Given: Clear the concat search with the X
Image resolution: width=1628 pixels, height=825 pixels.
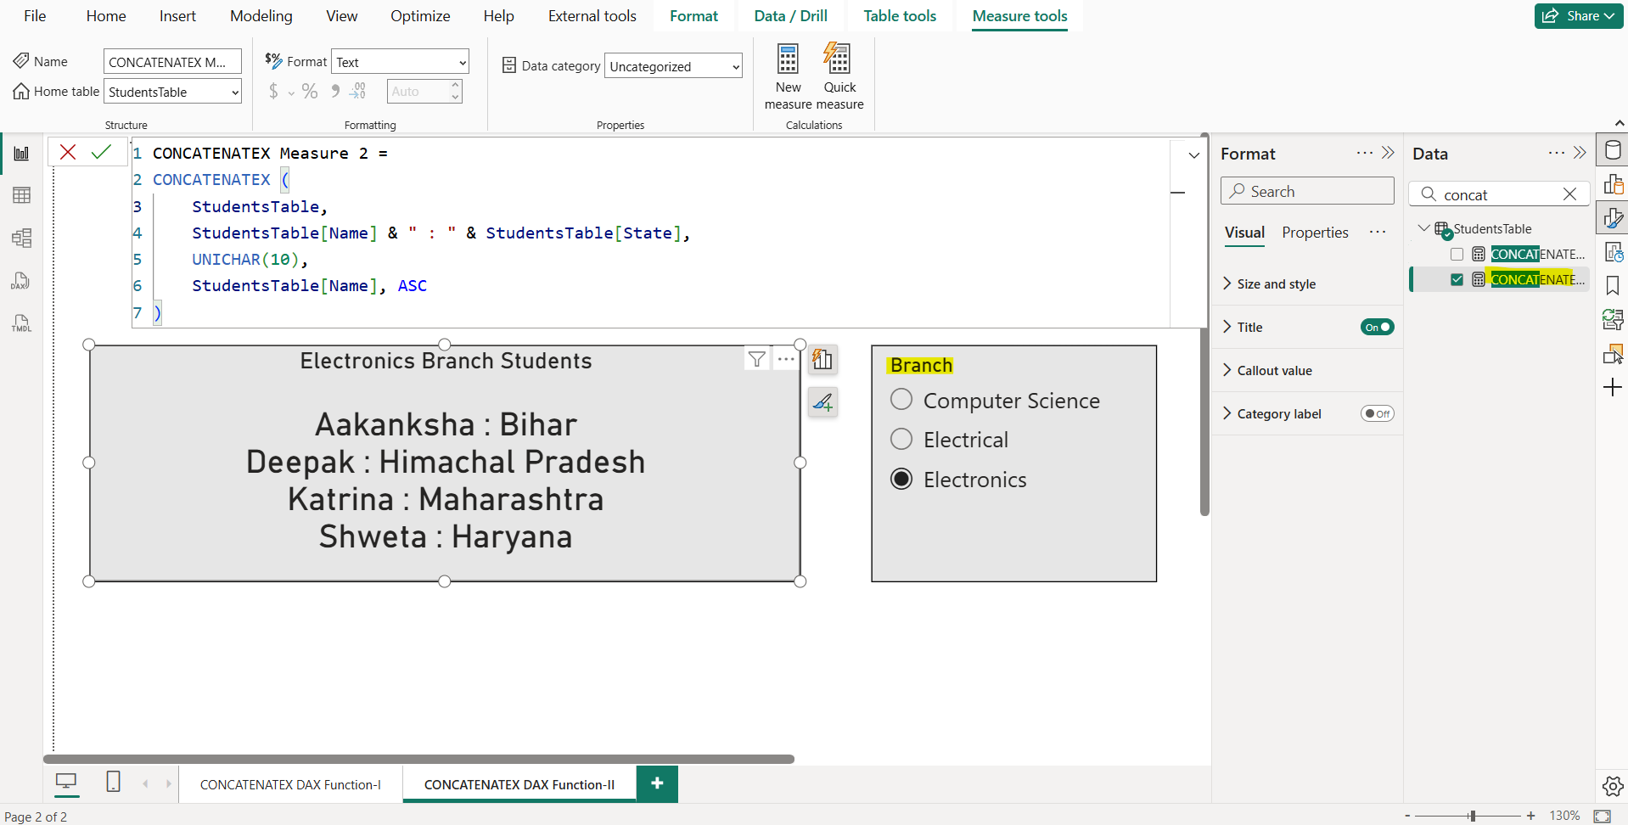Looking at the screenshot, I should coord(1569,194).
